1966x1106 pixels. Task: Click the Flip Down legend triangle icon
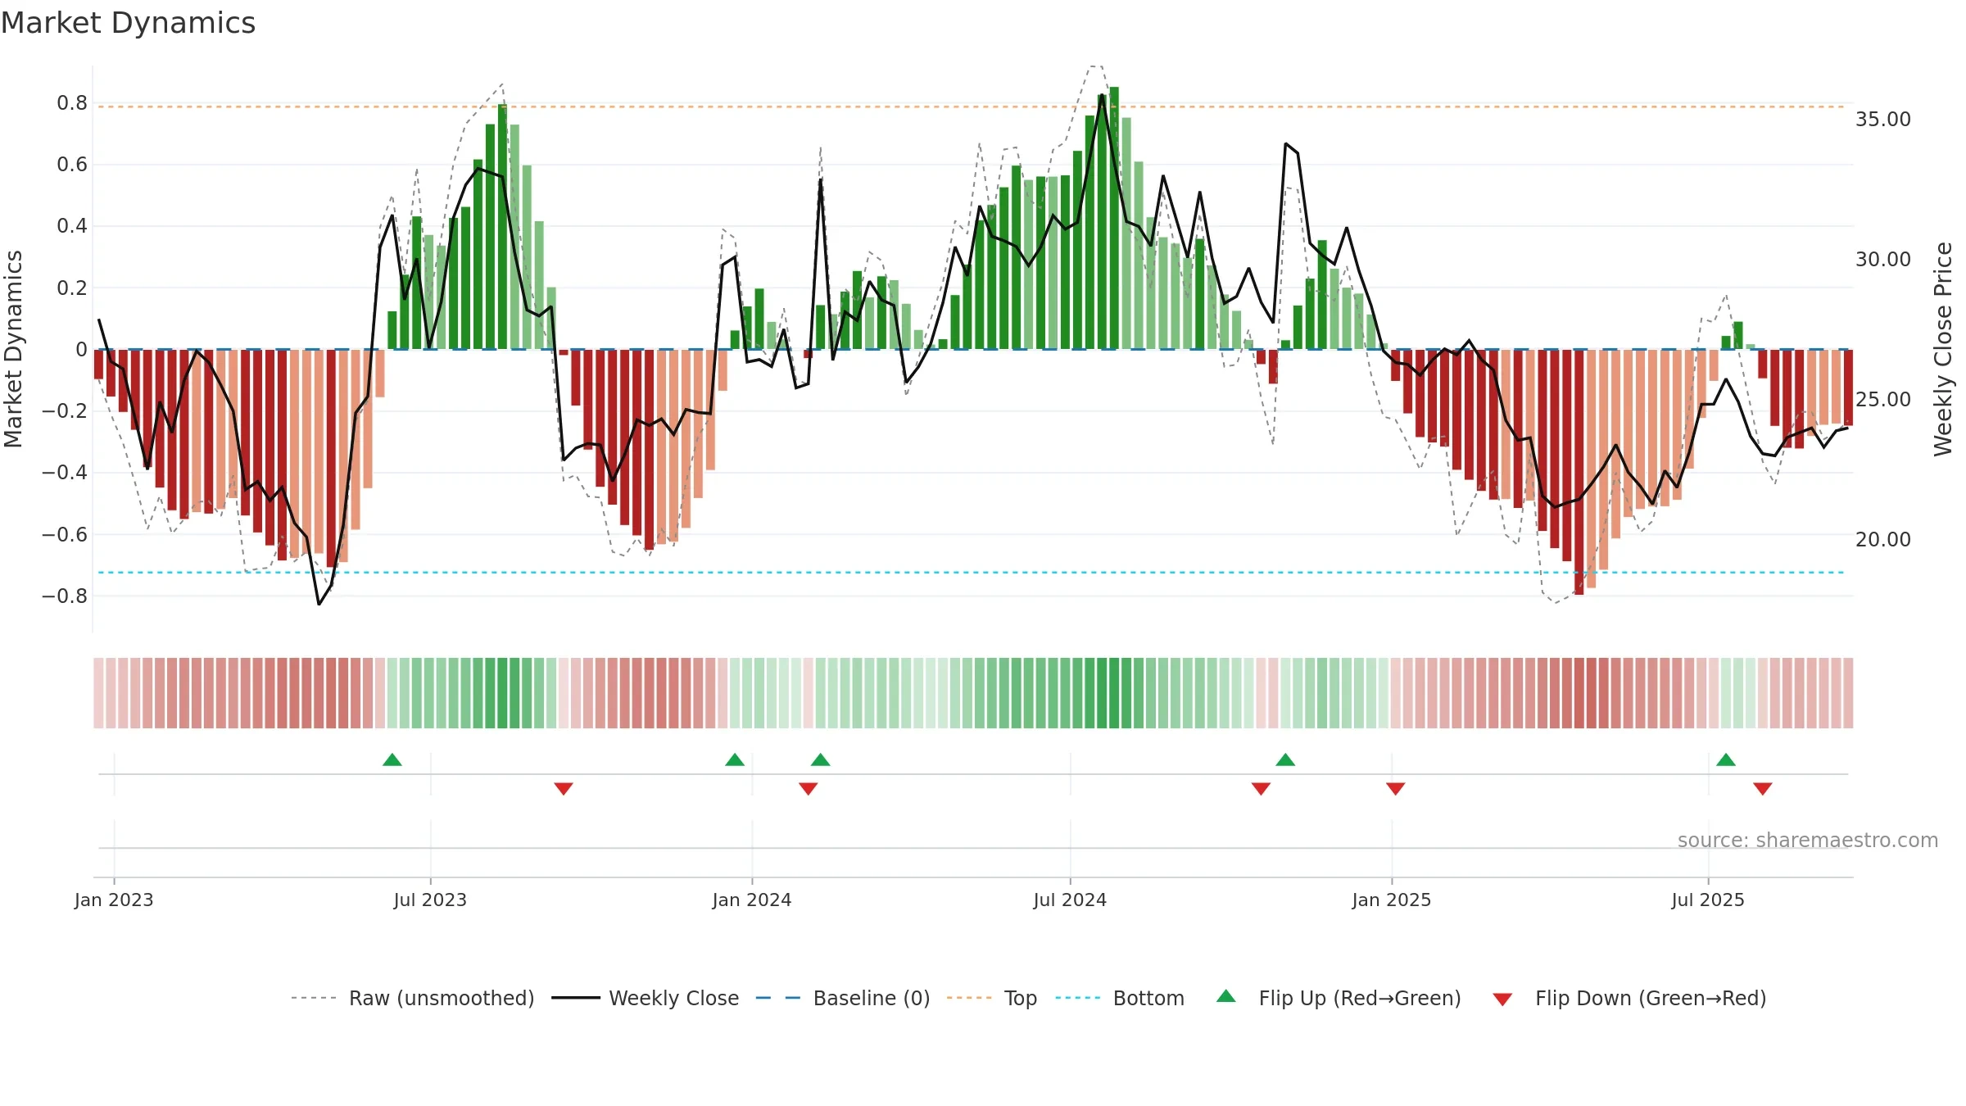[x=1502, y=999]
